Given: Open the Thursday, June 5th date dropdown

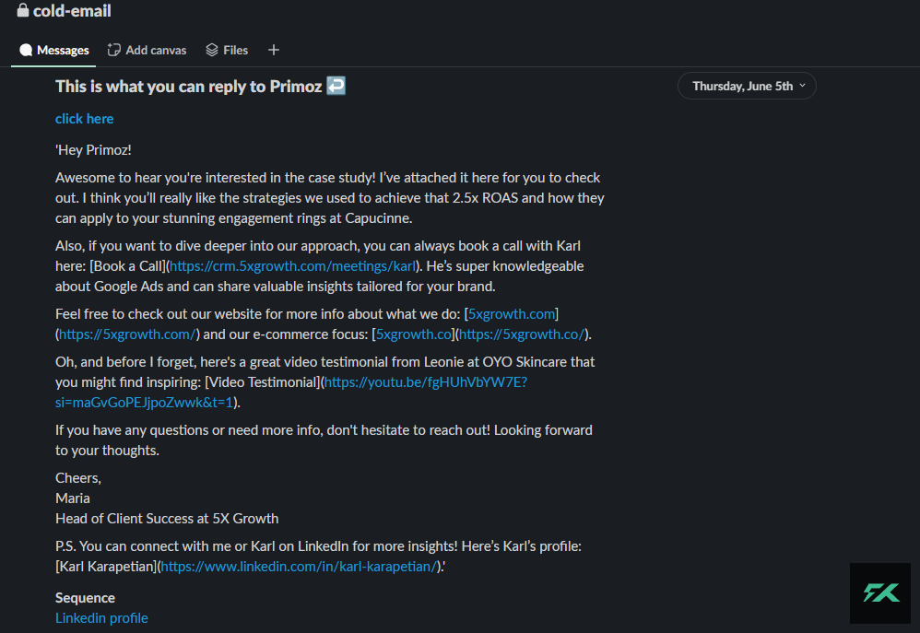Looking at the screenshot, I should click(747, 87).
